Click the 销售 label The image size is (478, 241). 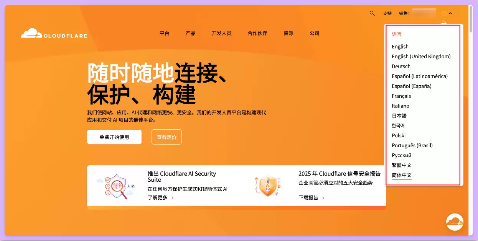click(404, 13)
